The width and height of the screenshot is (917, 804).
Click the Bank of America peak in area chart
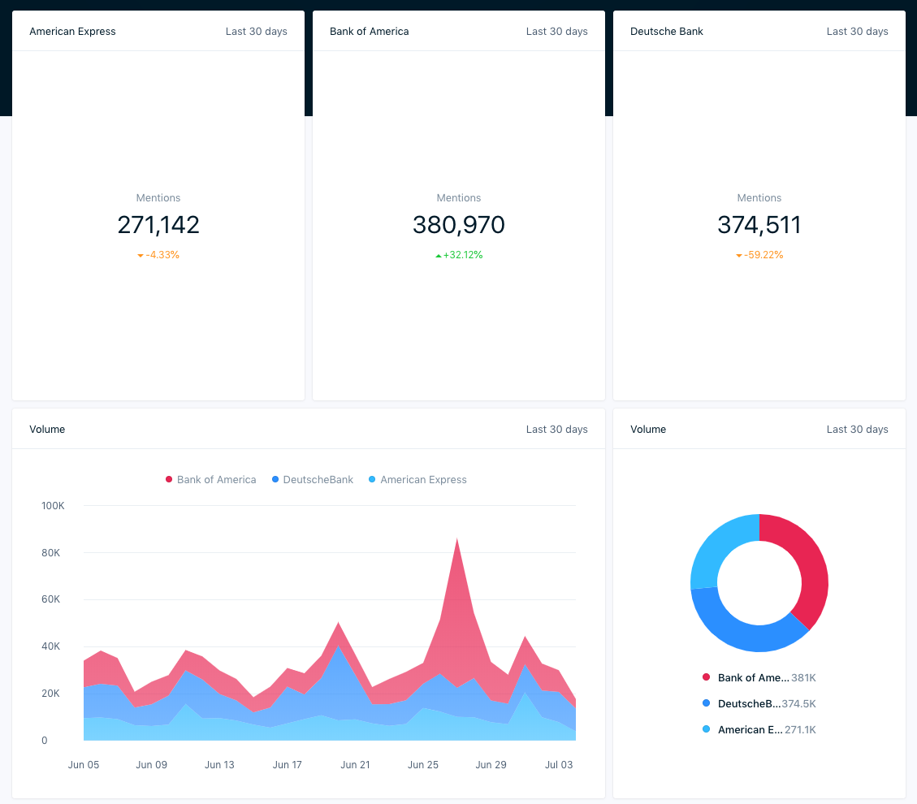click(x=456, y=539)
